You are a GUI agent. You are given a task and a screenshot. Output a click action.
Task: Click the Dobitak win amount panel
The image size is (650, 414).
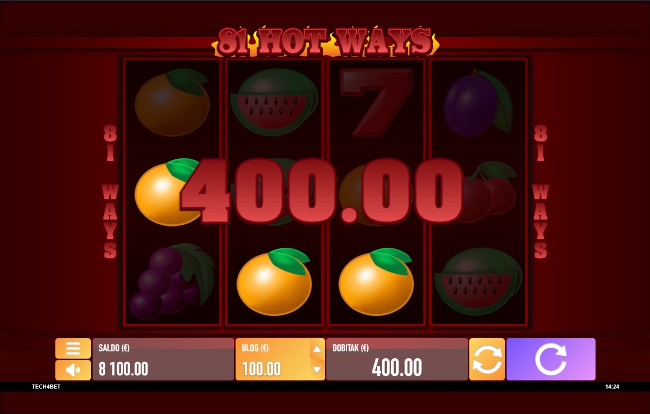pyautogui.click(x=397, y=359)
